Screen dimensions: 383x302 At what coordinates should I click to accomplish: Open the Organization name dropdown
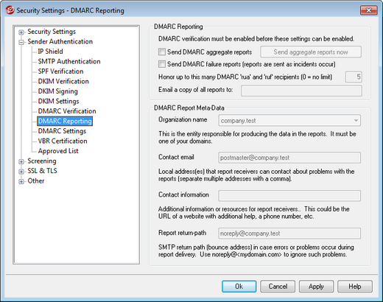click(x=356, y=121)
